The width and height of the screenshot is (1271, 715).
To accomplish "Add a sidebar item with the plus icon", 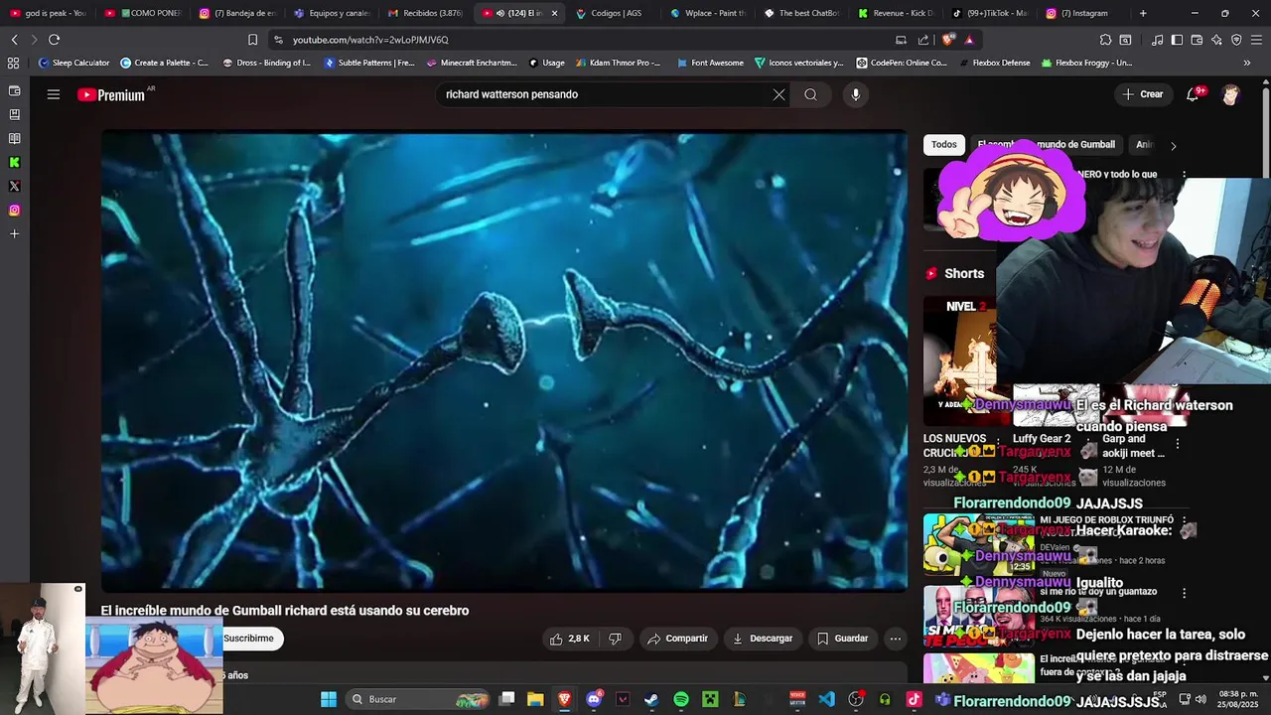I will (14, 233).
